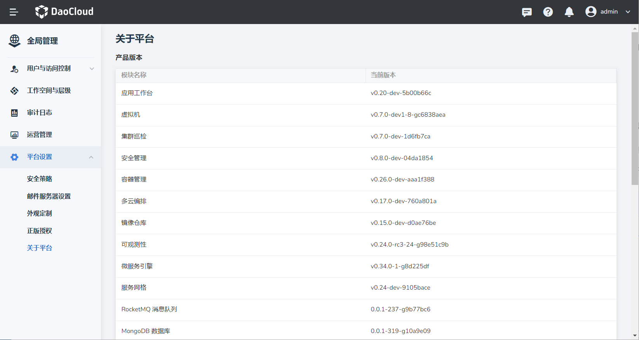Click the page vertical scrollbar thumb

coord(635,109)
